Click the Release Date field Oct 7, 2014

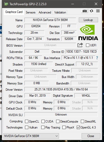(34, 39)
